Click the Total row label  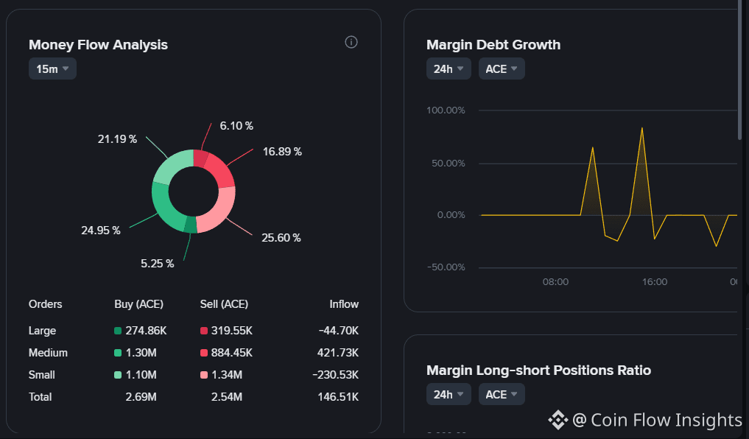point(40,397)
